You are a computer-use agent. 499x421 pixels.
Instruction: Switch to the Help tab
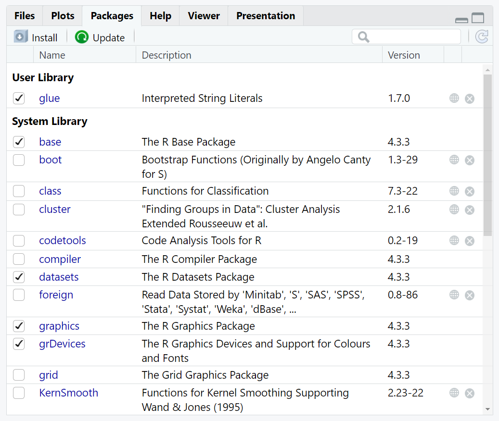tap(160, 16)
